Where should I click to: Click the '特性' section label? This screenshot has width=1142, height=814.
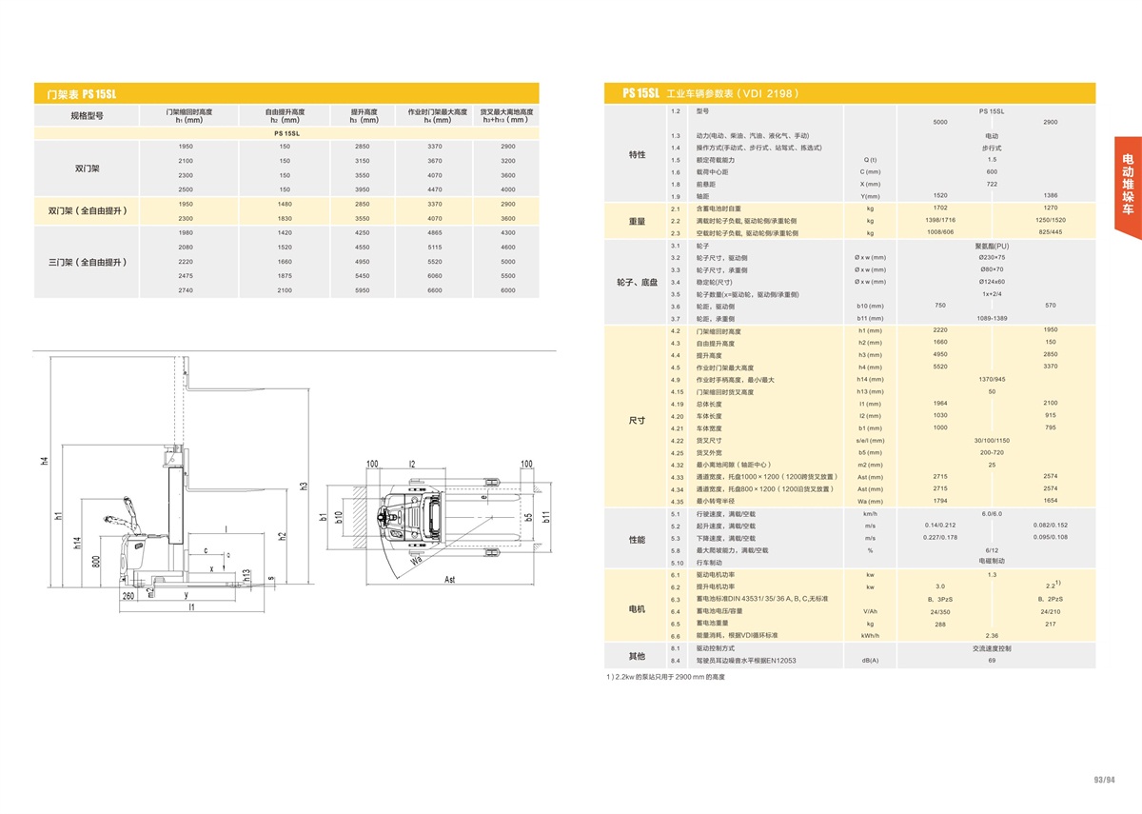pyautogui.click(x=637, y=154)
